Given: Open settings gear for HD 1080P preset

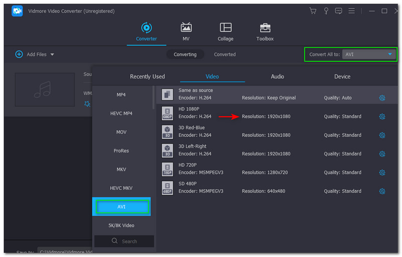Looking at the screenshot, I should (382, 117).
